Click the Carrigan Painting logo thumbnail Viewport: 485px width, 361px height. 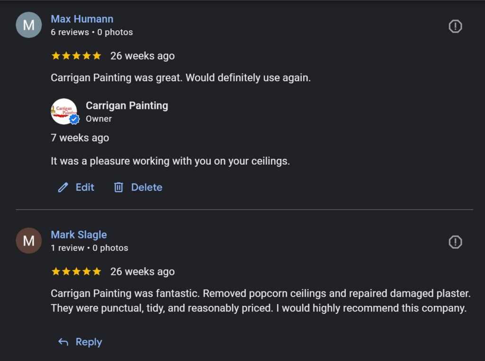[64, 111]
